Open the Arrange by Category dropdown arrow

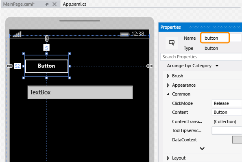click(x=217, y=66)
